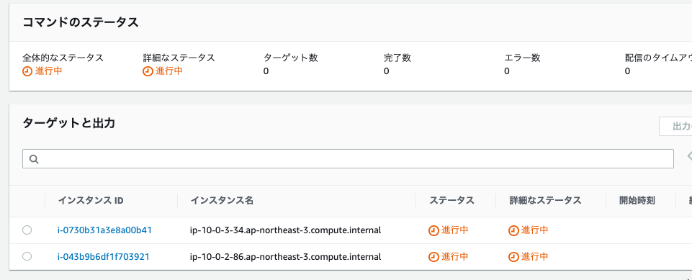Click the 出力 button in ターゲットと出力
The image size is (692, 280).
coord(675,127)
